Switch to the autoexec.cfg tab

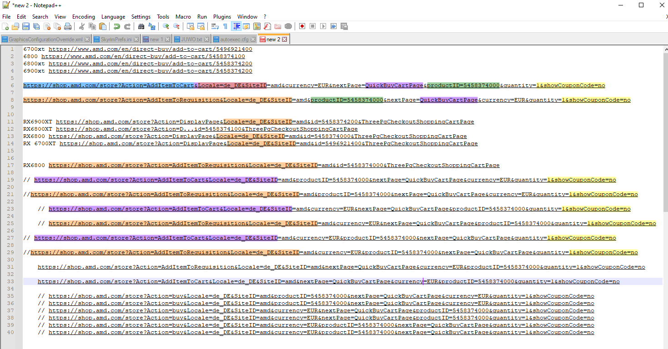tap(235, 39)
